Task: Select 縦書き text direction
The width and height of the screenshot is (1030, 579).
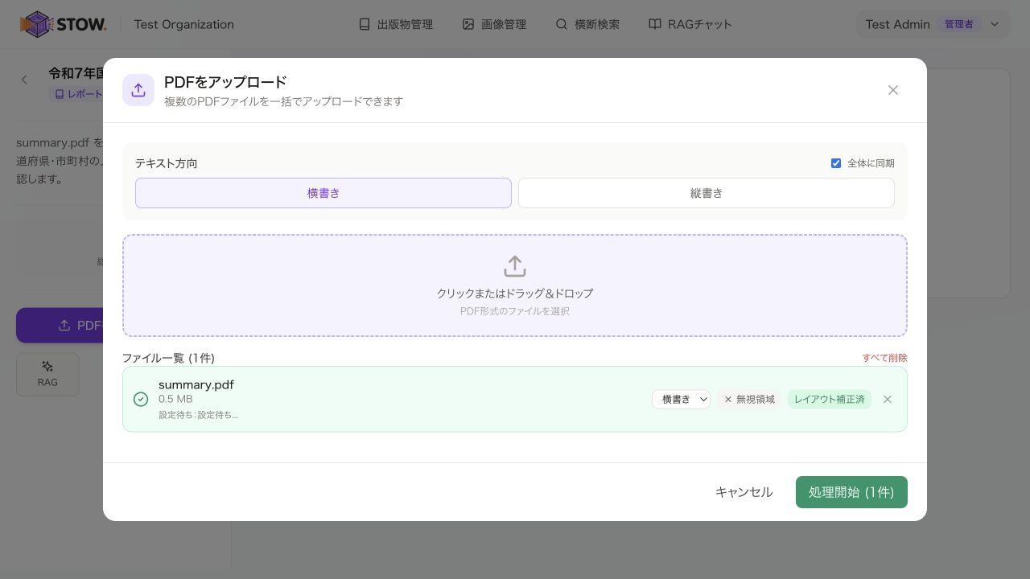Action: pos(707,193)
